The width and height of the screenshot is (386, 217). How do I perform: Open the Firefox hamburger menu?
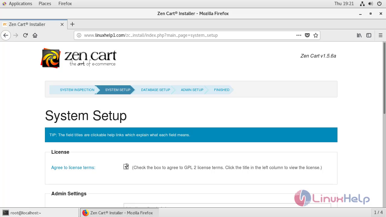(x=380, y=35)
